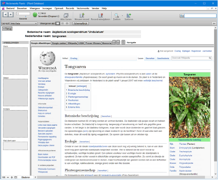The width and height of the screenshot is (218, 180).
Task: Open the Zoeken dropdown arrow
Action: (122, 15)
